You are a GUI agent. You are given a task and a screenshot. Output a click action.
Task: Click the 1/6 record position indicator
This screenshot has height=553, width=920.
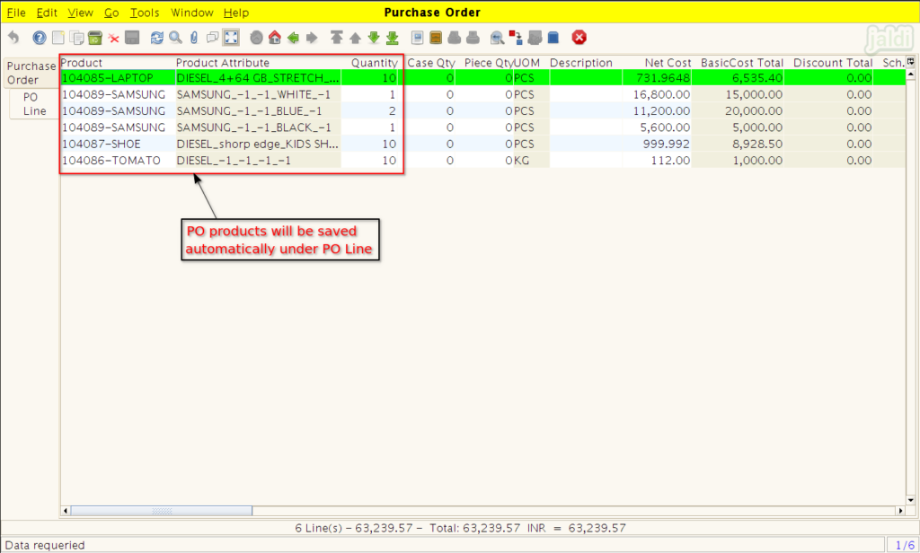(904, 546)
